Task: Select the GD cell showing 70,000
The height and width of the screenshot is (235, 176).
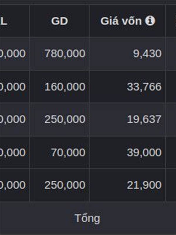Action: [60, 152]
